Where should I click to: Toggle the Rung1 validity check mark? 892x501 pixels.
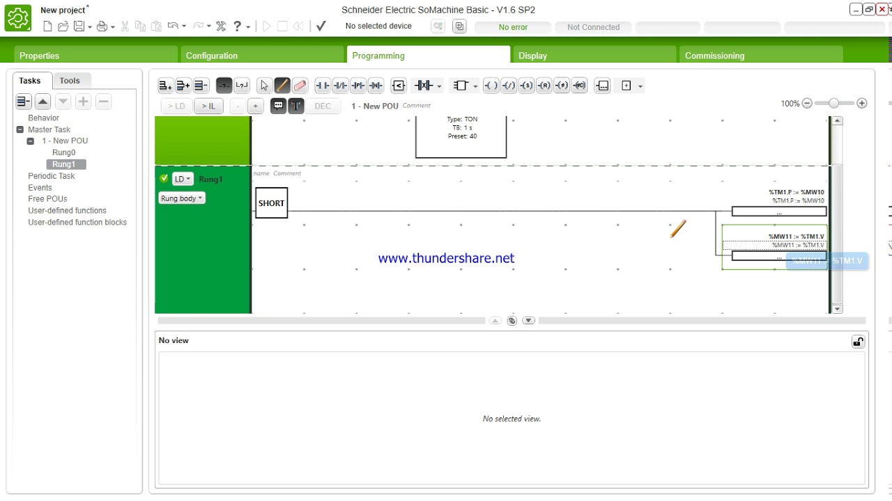click(x=164, y=179)
